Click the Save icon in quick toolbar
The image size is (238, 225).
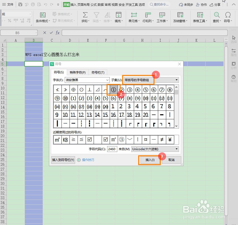tap(20, 5)
